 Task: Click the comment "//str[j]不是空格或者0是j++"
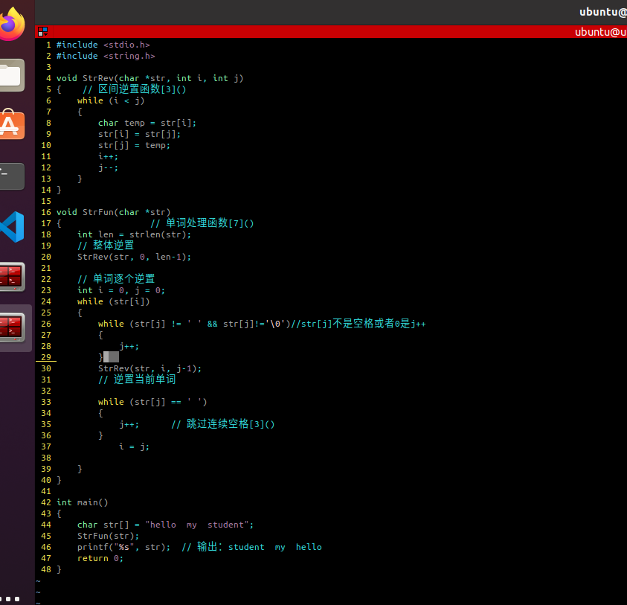(x=358, y=324)
